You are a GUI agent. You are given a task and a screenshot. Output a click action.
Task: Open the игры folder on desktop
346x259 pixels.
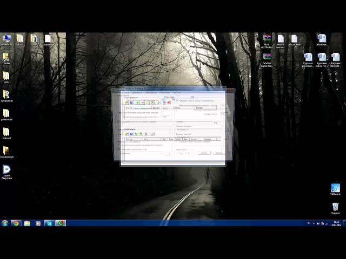point(6,77)
